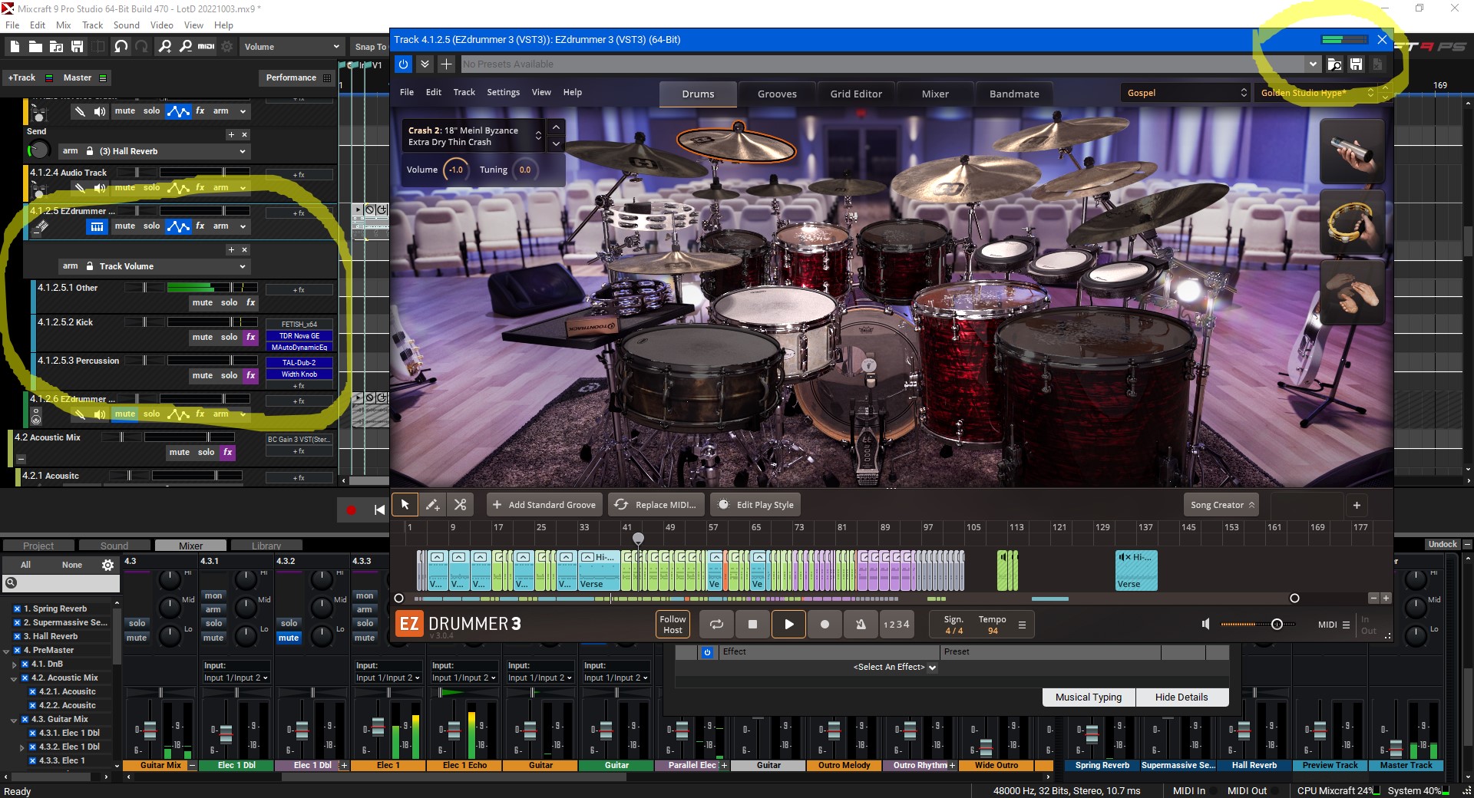The height and width of the screenshot is (798, 1474).
Task: Open the Bandmate tab
Action: [1014, 94]
